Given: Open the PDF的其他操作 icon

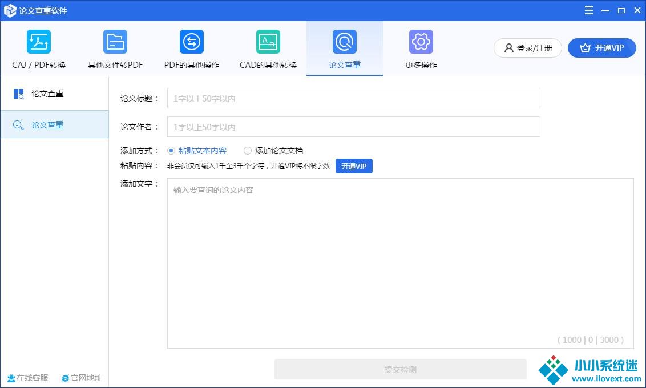Looking at the screenshot, I should [192, 42].
